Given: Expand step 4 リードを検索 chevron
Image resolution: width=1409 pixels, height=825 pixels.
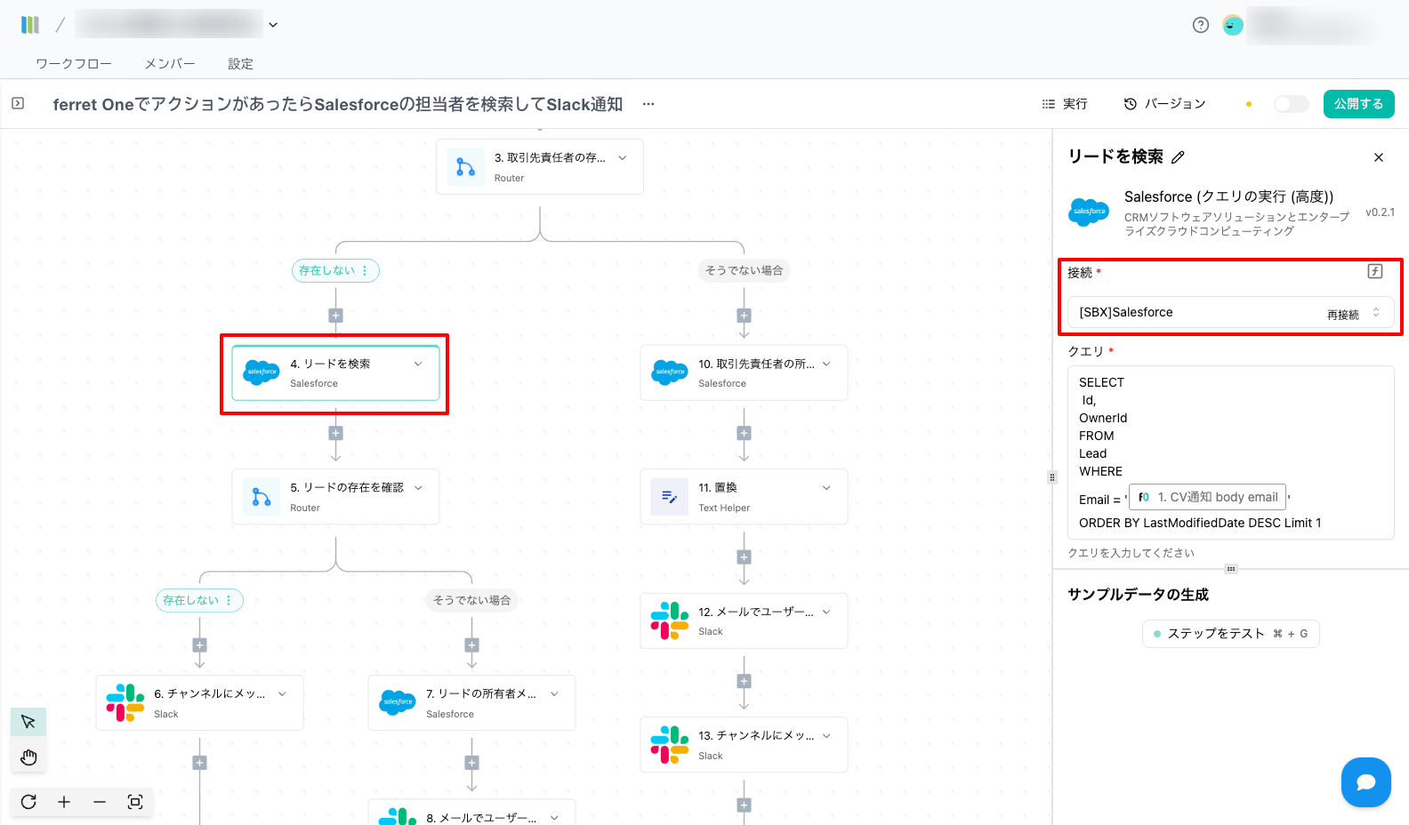Looking at the screenshot, I should coord(418,364).
